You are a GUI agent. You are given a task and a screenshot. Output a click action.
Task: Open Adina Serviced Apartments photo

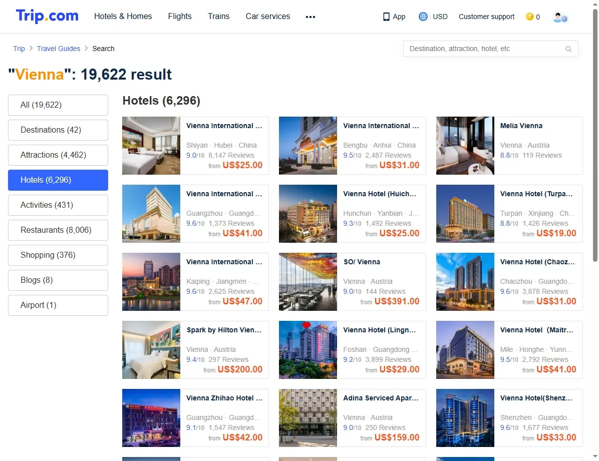click(308, 418)
